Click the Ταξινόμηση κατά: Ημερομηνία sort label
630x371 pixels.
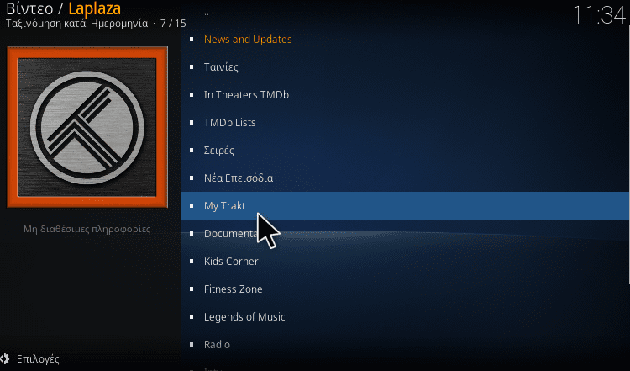click(76, 24)
